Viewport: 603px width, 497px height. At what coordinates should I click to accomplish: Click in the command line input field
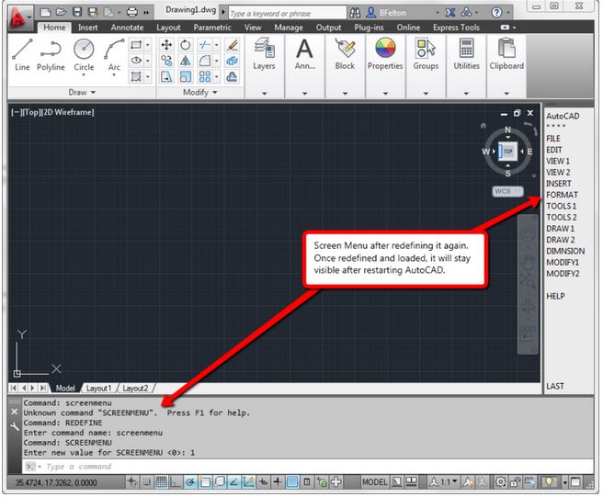tap(308, 467)
